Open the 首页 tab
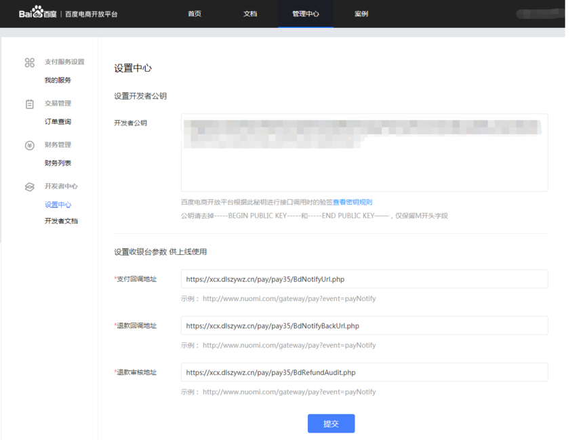This screenshot has height=440, width=583. pos(195,14)
